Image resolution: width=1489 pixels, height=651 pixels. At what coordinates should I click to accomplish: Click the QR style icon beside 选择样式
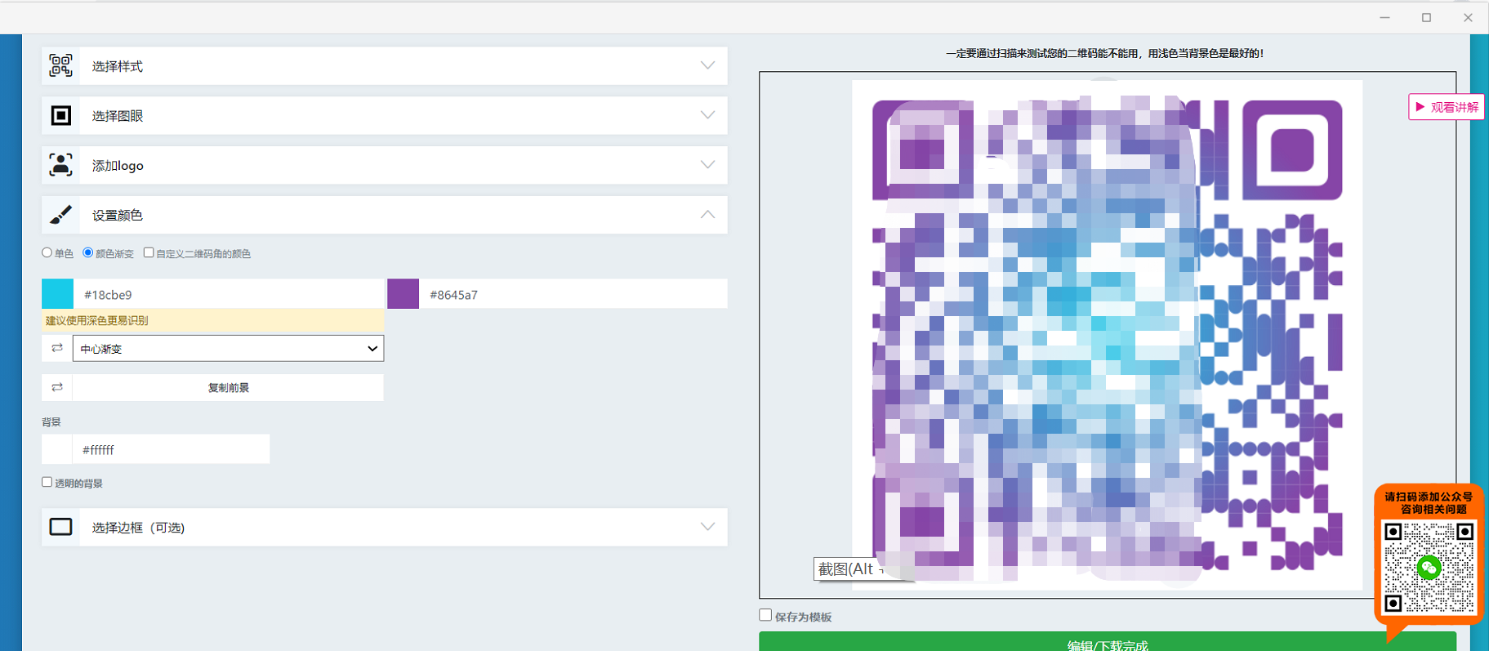tap(60, 65)
